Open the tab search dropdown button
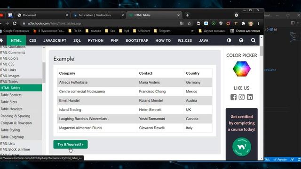This screenshot has width=301, height=169. click(x=236, y=15)
